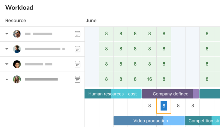Expand the second resource row
This screenshot has width=220, height=127.
tap(7, 49)
